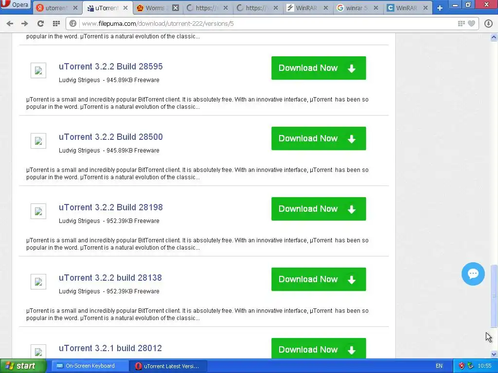Click the Build 28500 thumbnail image

tap(38, 141)
